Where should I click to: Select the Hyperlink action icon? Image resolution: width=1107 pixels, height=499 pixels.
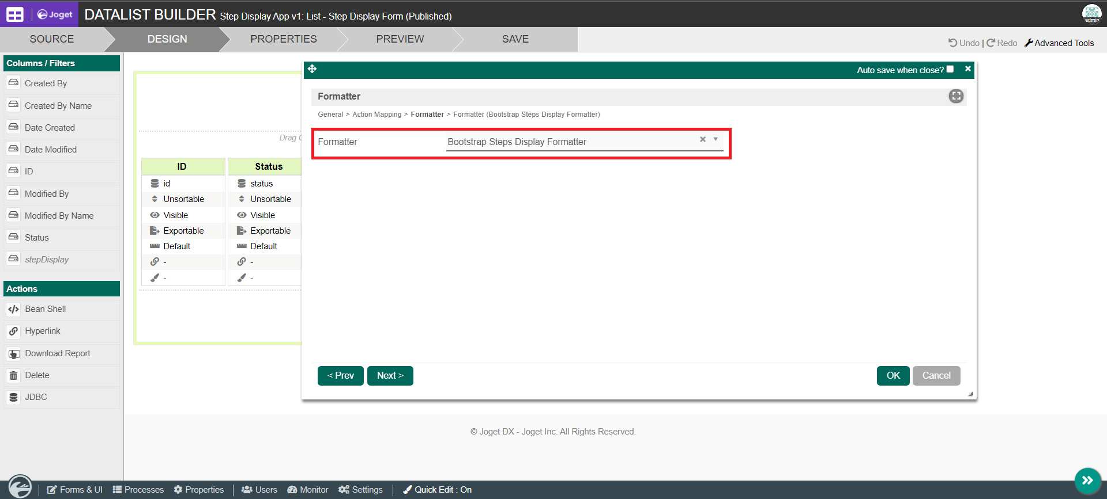pyautogui.click(x=14, y=331)
